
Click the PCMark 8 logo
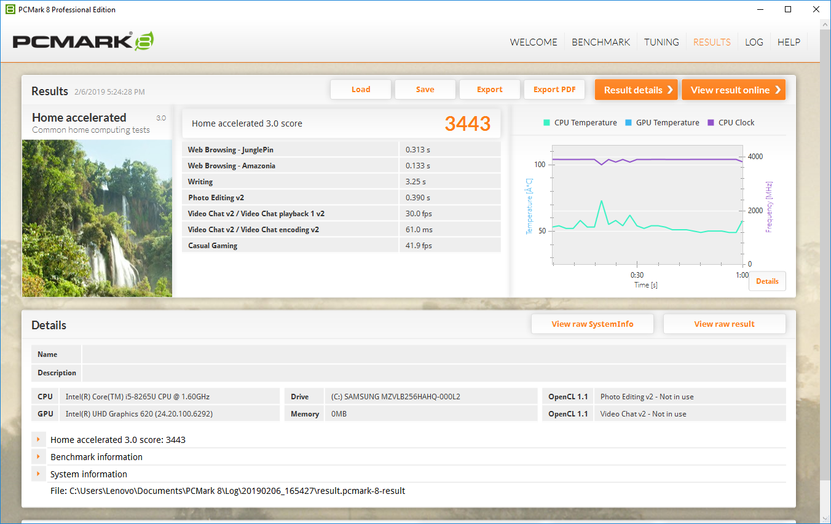coord(83,41)
